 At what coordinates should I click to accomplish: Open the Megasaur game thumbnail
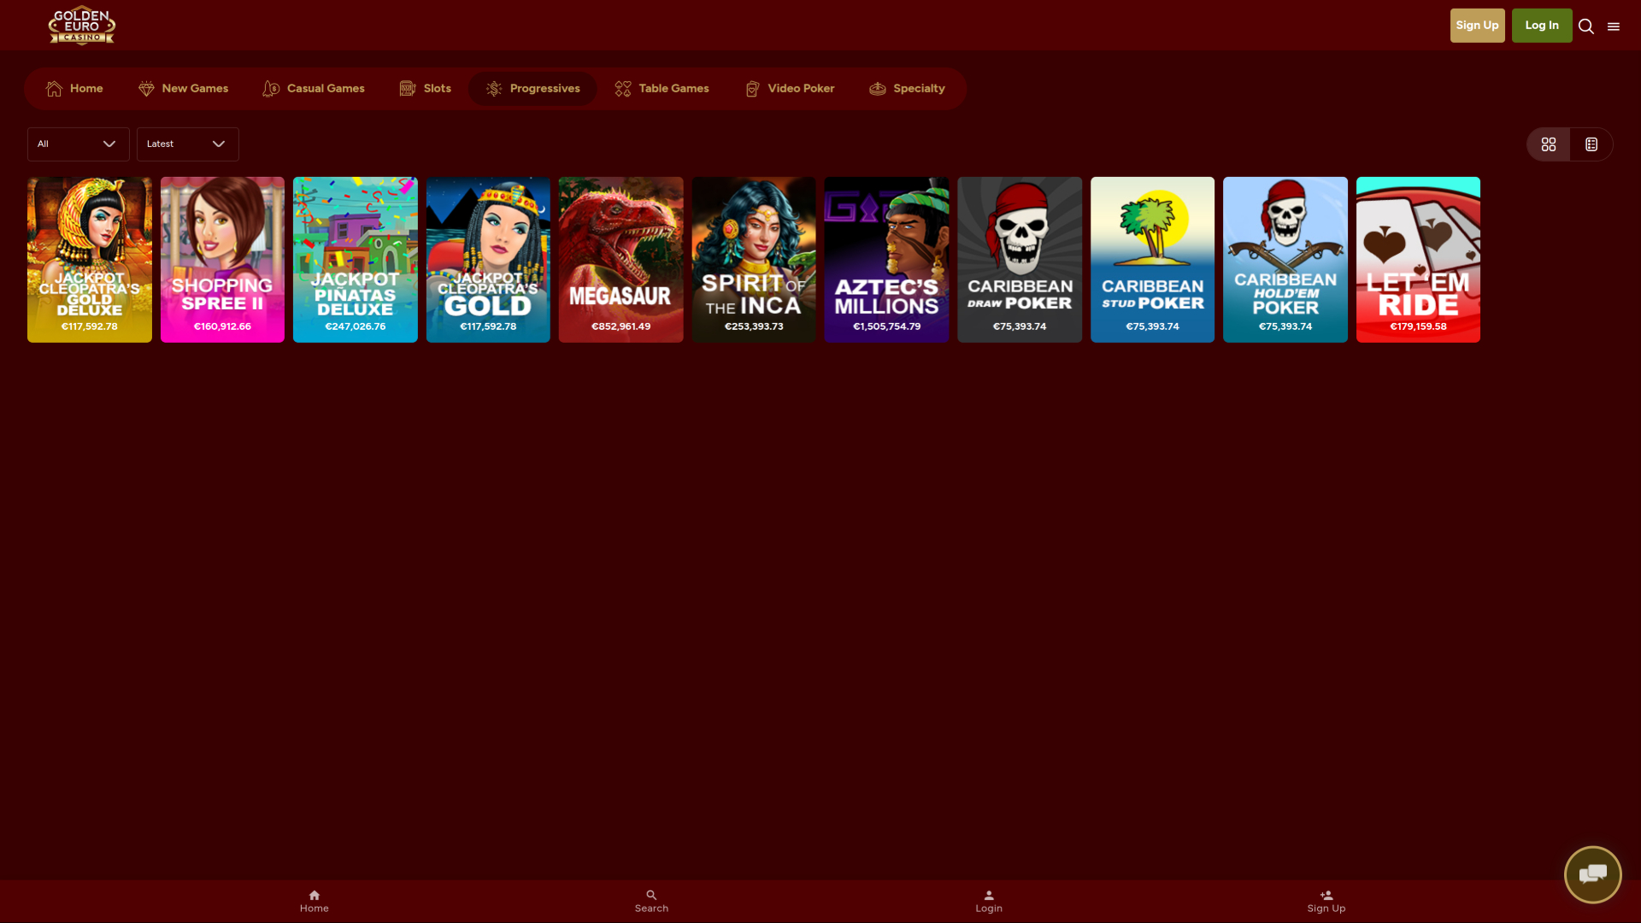(x=620, y=259)
